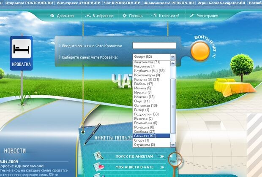
Task: Click the star icon beside В избранное
Action: click(x=88, y=16)
